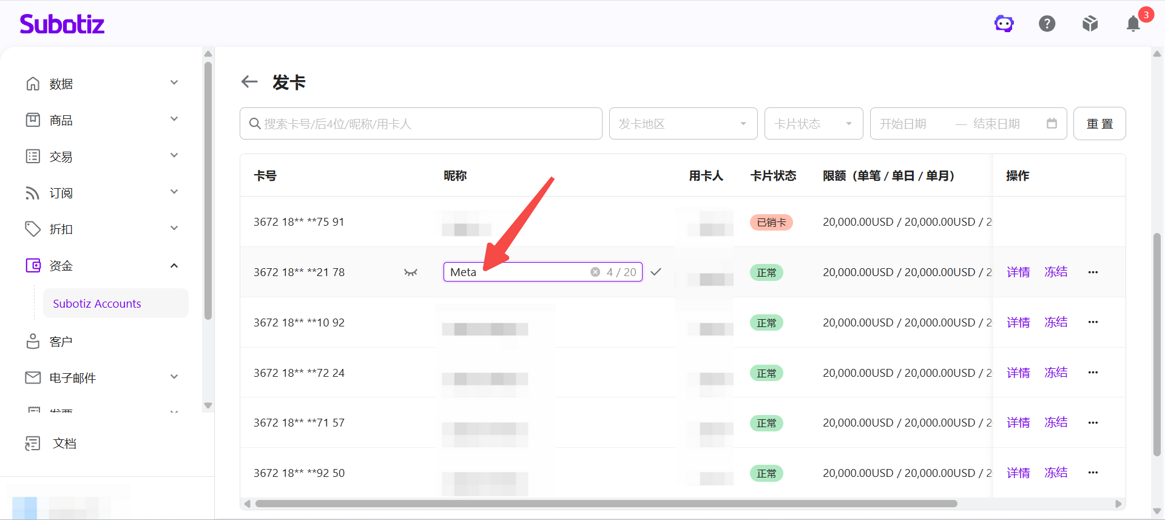Open the calendar icon in date range
Screen dimensions: 1165x520
1052,124
